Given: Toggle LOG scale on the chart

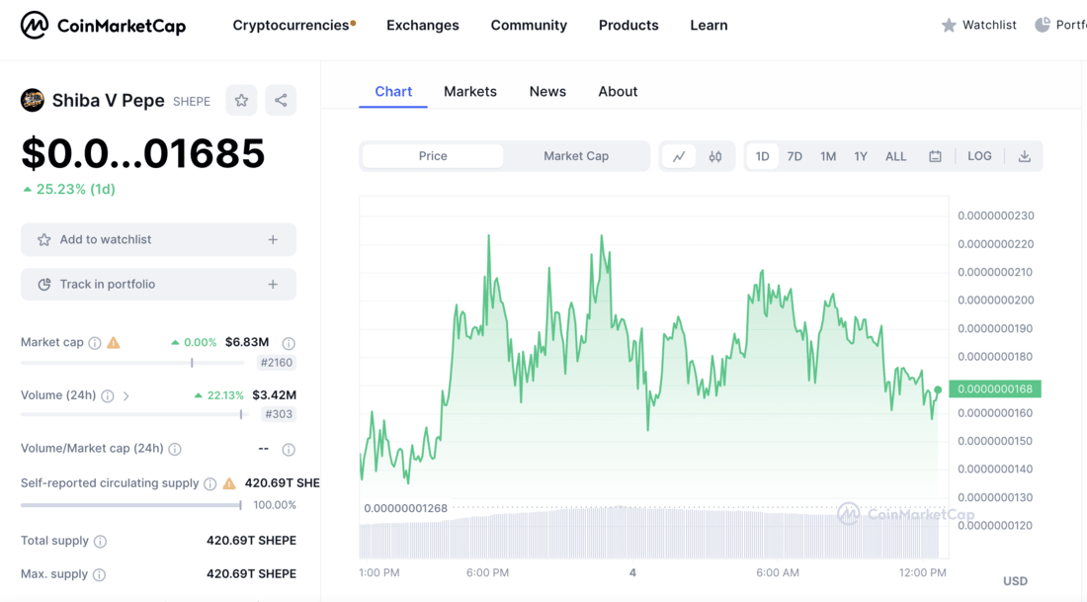Looking at the screenshot, I should 979,156.
